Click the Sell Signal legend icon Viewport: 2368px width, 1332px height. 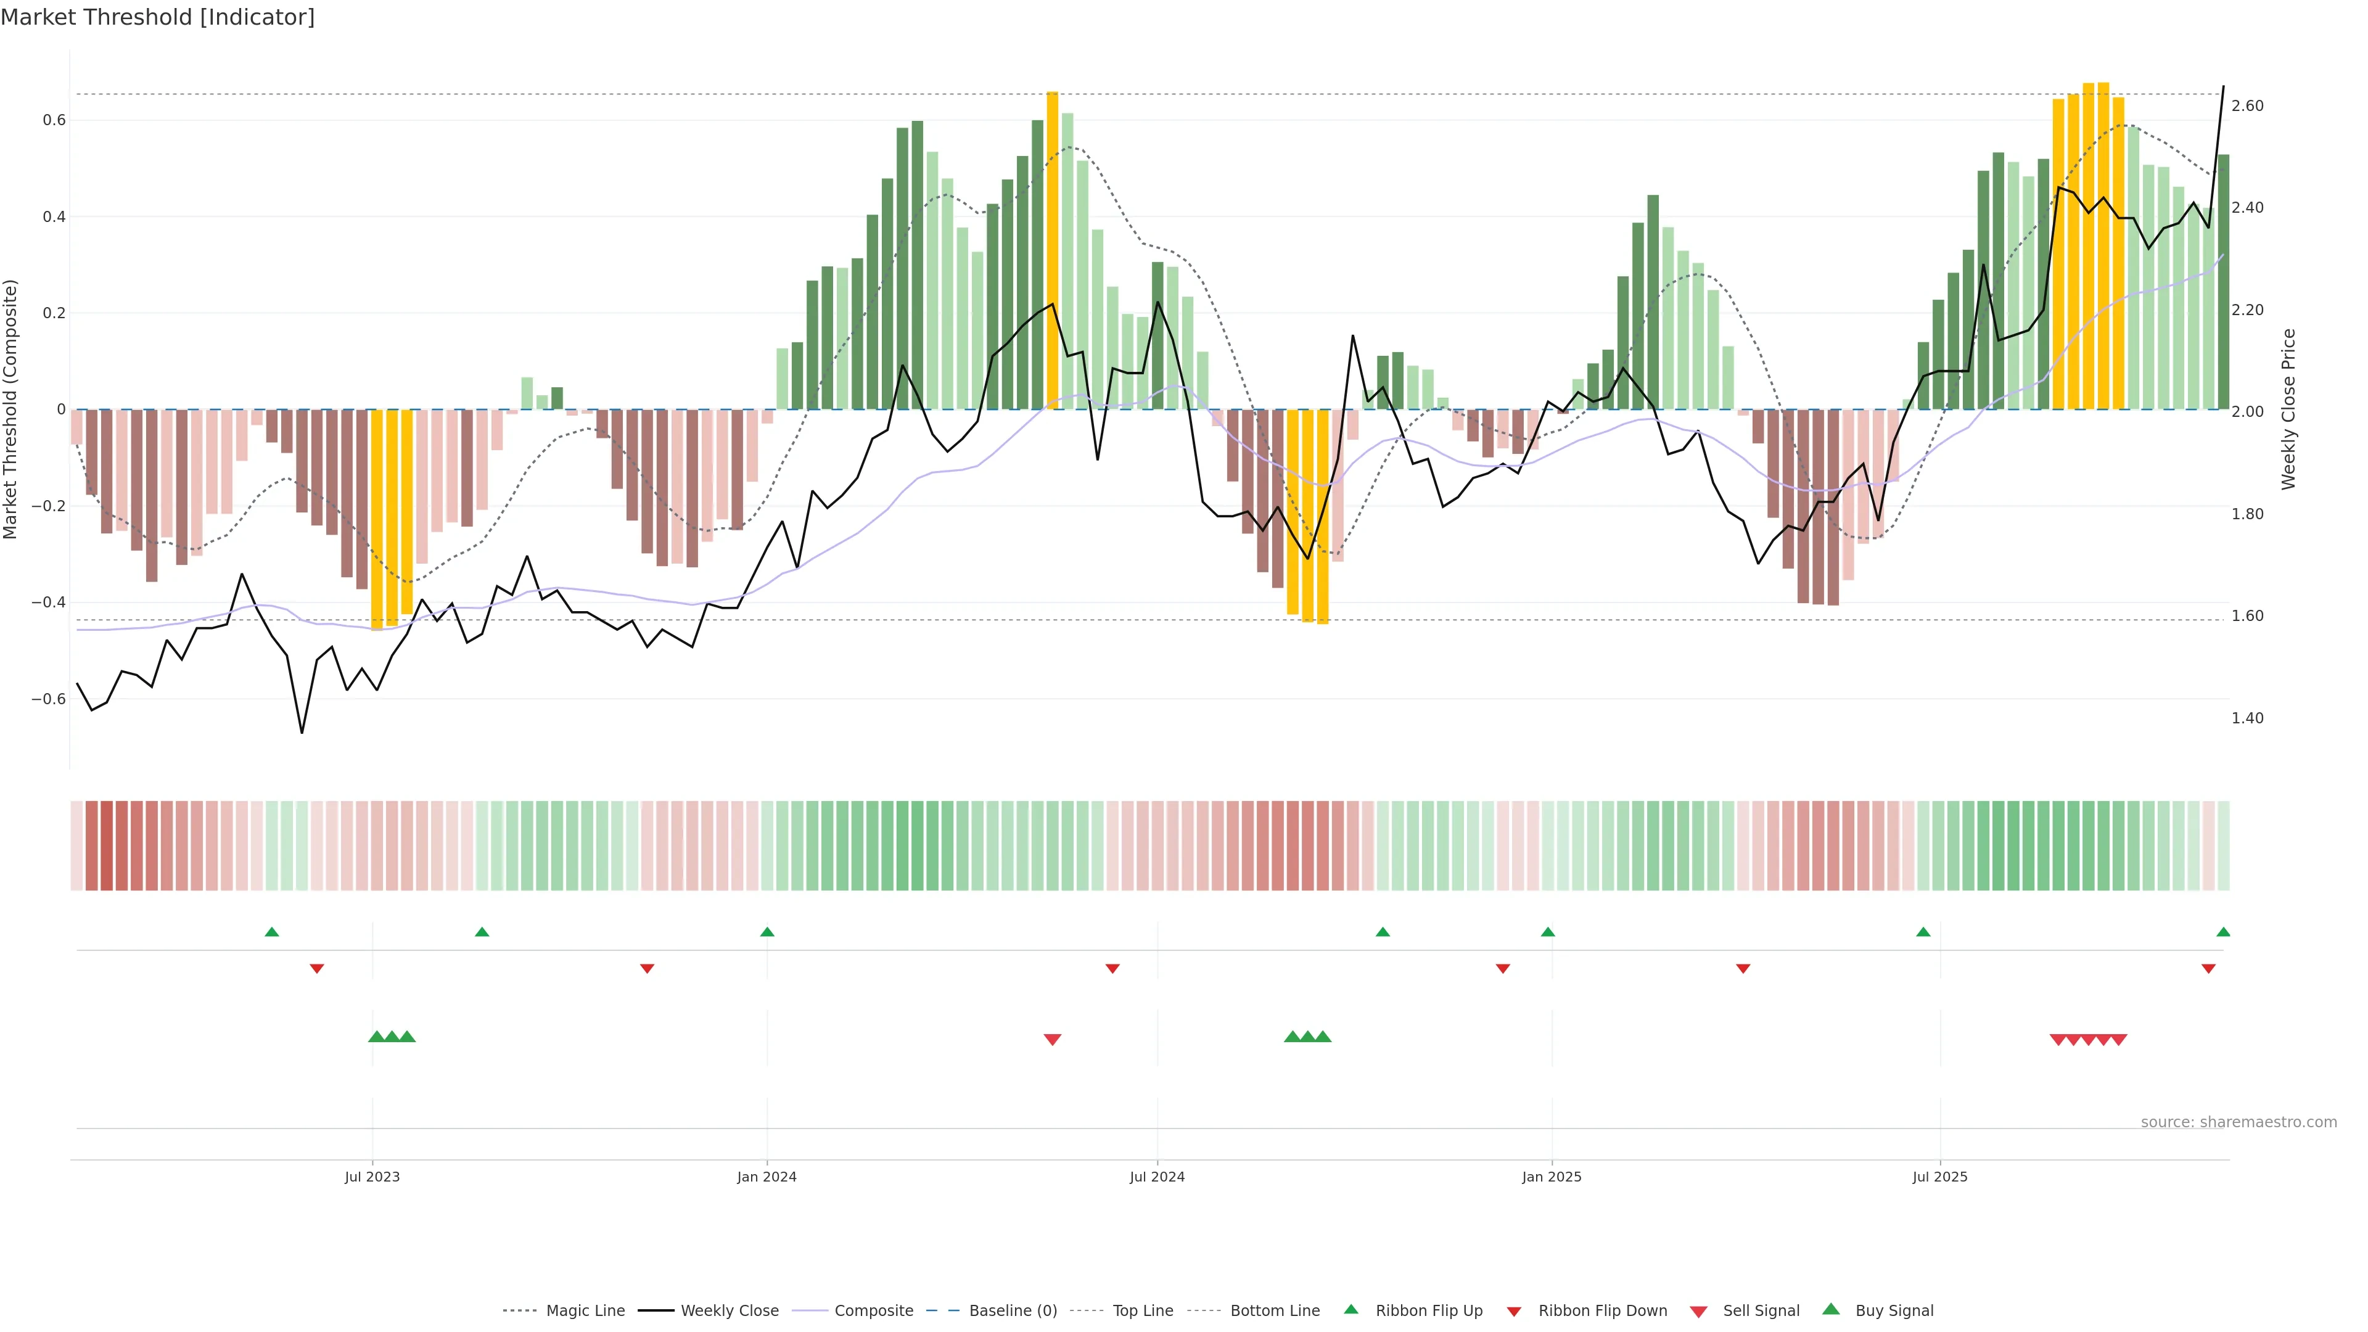1699,1312
